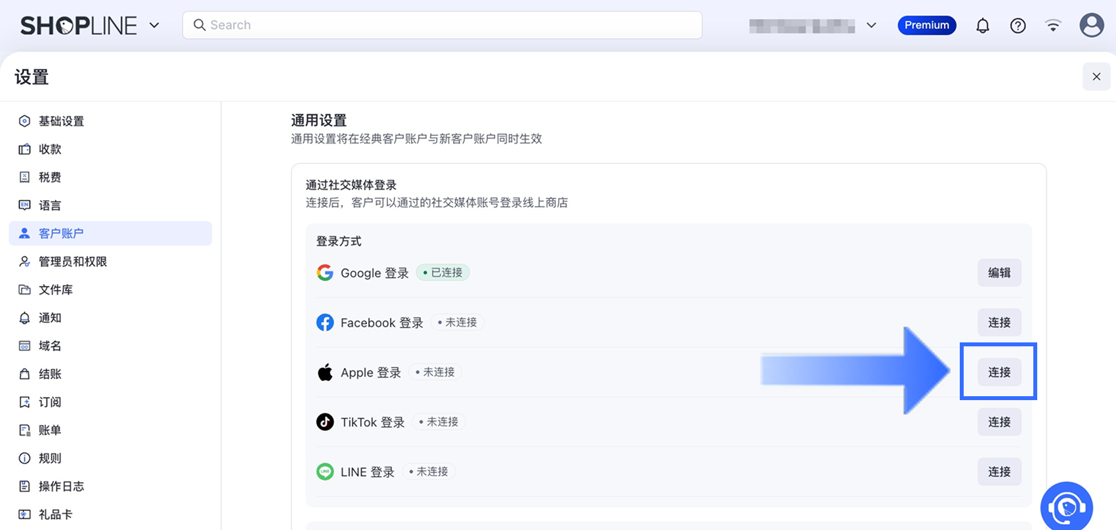This screenshot has height=530, width=1116.
Task: Click the Google logo icon
Action: [325, 273]
